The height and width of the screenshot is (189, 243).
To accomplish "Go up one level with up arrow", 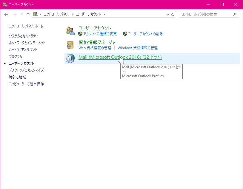I will coord(28,14).
